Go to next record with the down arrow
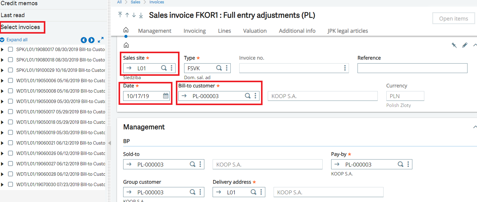This screenshot has width=477, height=202. point(134,15)
